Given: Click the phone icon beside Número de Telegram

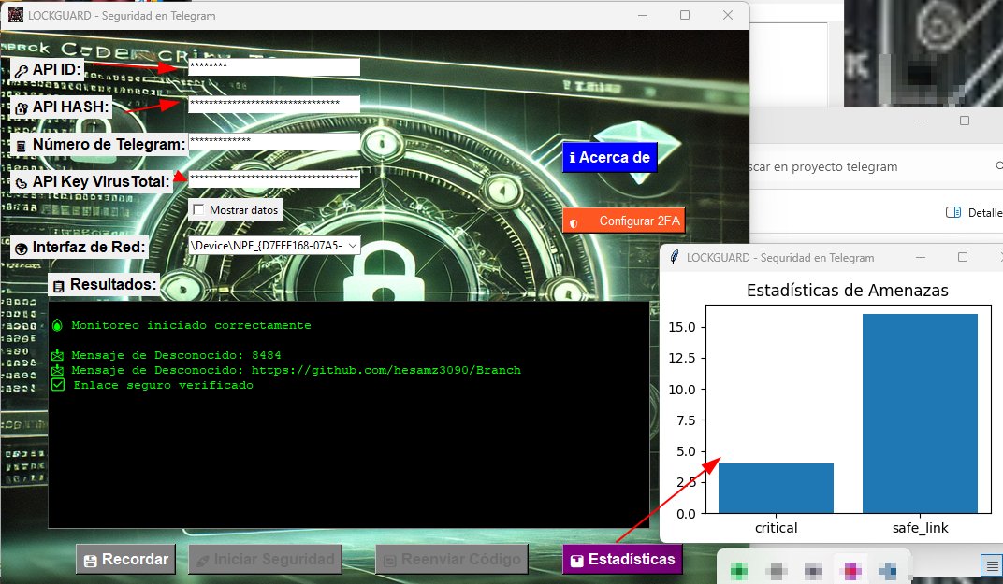Looking at the screenshot, I should tap(22, 146).
